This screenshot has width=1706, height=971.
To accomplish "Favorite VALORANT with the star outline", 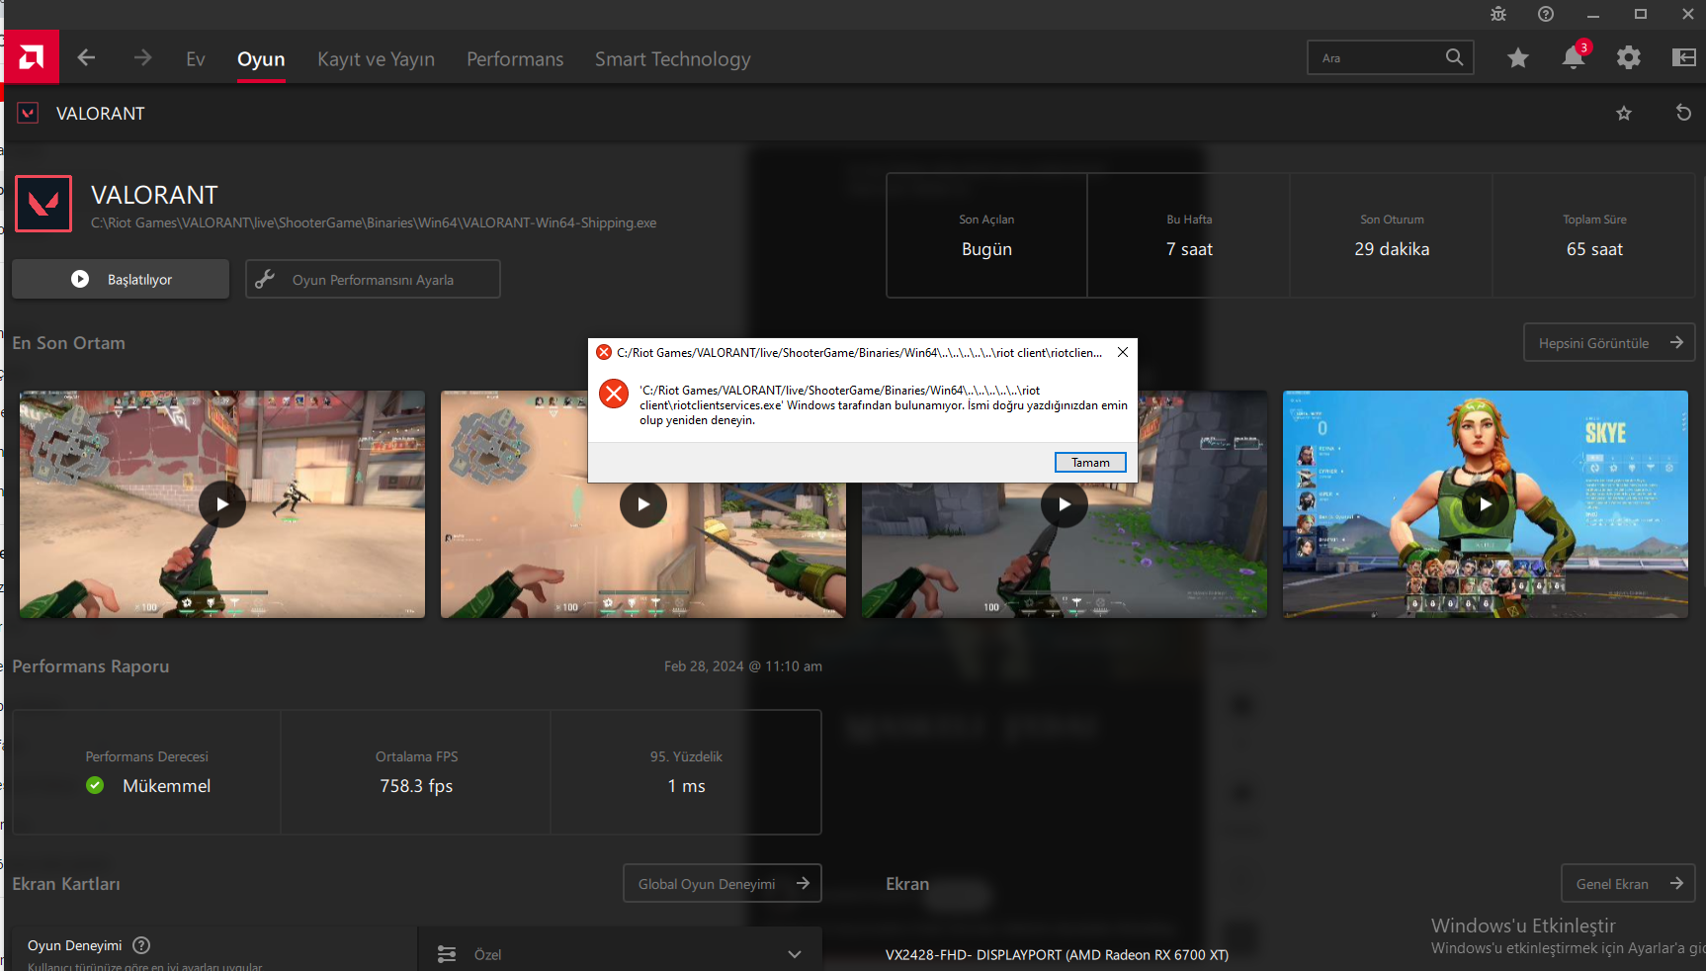I will (x=1624, y=113).
